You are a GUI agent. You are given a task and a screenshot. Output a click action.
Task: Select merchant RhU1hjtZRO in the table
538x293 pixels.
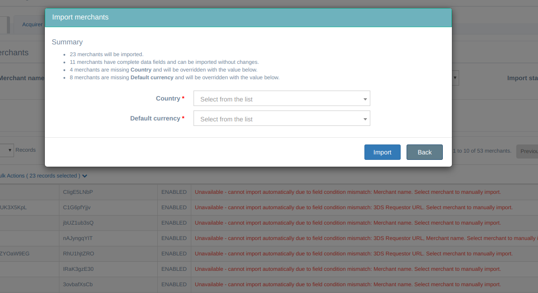coord(79,254)
